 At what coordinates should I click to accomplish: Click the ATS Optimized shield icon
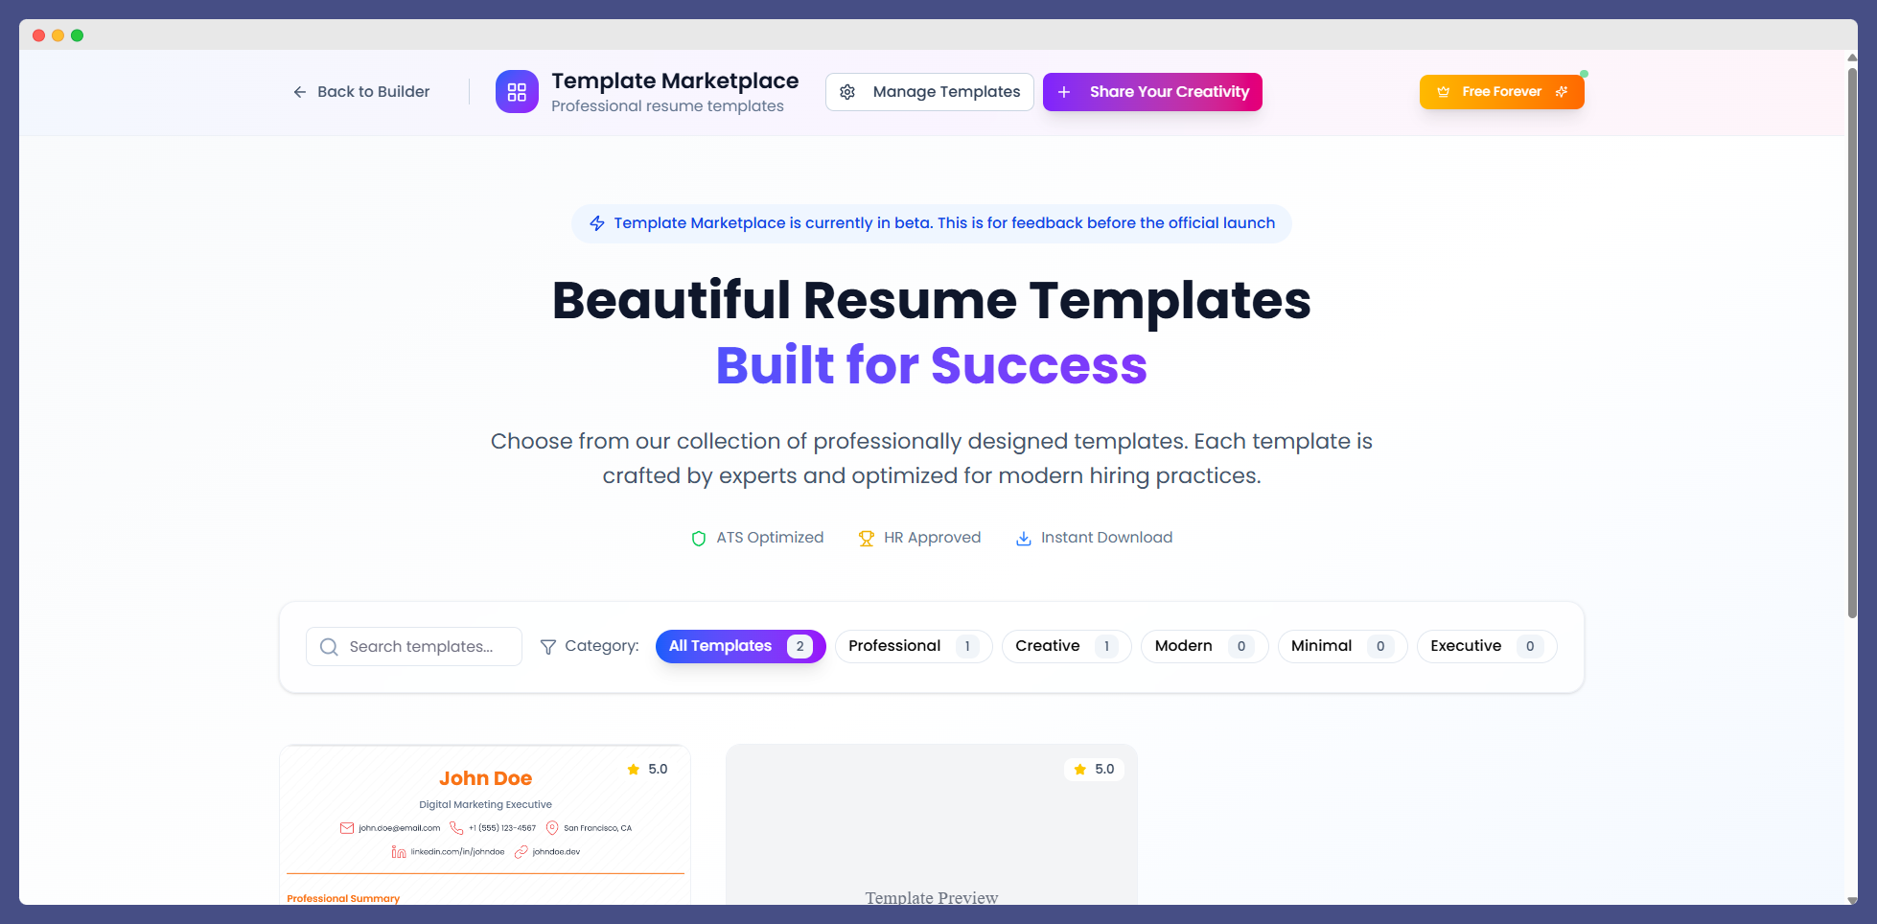[698, 538]
